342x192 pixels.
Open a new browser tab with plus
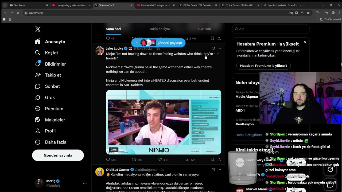coord(307,5)
